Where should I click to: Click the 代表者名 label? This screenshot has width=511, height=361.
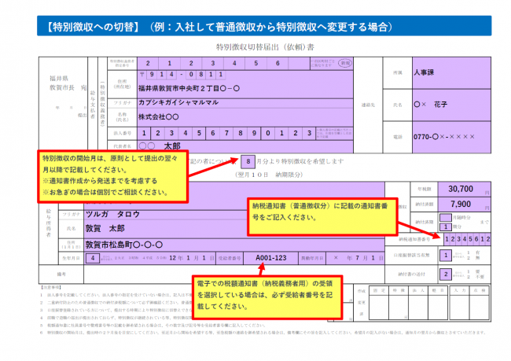click(122, 146)
